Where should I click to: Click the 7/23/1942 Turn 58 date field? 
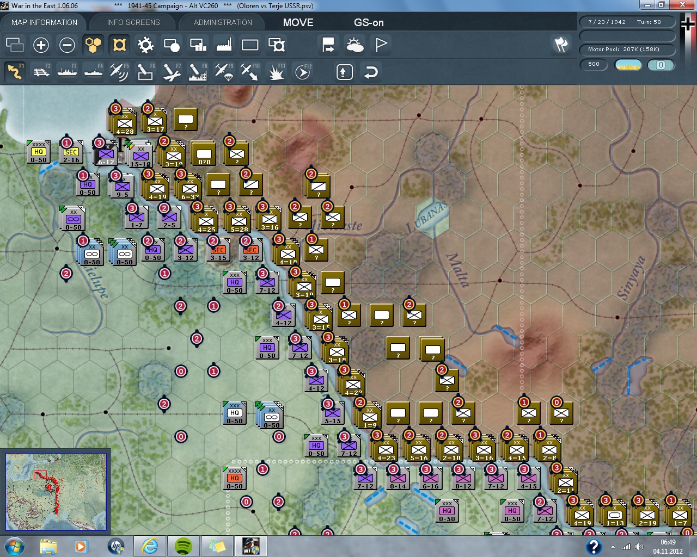(627, 22)
